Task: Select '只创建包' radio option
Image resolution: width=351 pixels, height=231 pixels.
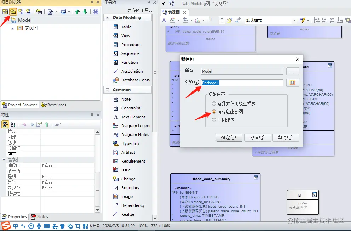Action: pos(214,120)
